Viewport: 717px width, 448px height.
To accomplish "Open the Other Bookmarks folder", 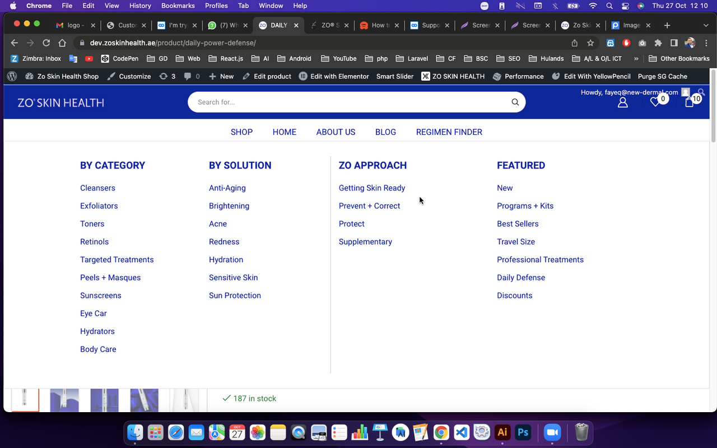I will tap(679, 58).
